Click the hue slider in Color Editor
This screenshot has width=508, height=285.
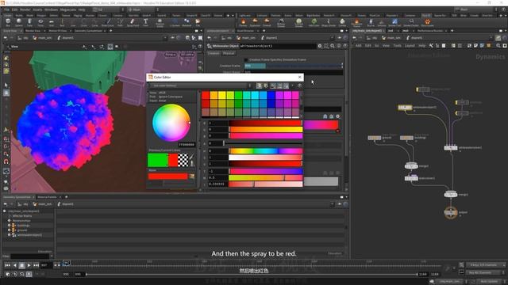click(265, 151)
